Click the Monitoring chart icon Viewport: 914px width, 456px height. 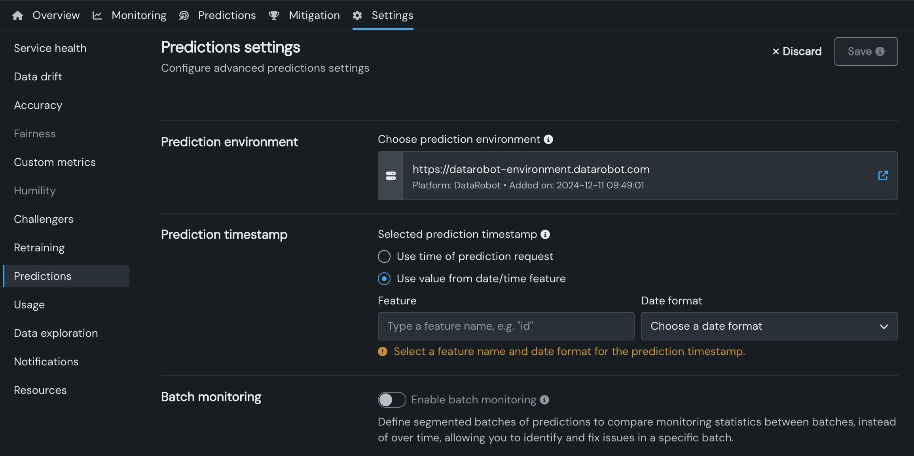point(97,15)
